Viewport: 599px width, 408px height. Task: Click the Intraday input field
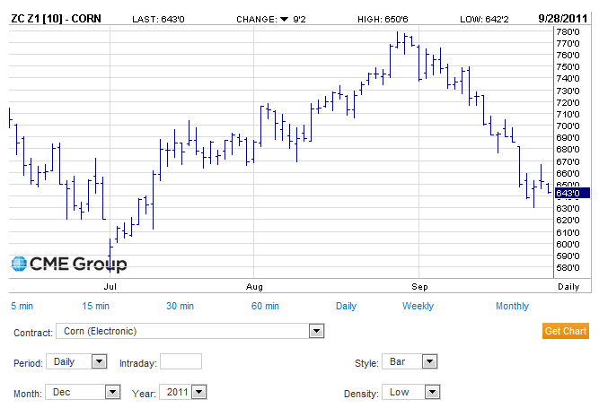181,362
